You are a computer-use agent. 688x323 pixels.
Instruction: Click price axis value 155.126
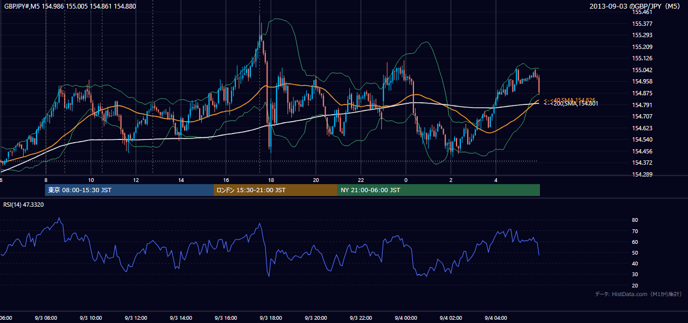click(643, 58)
